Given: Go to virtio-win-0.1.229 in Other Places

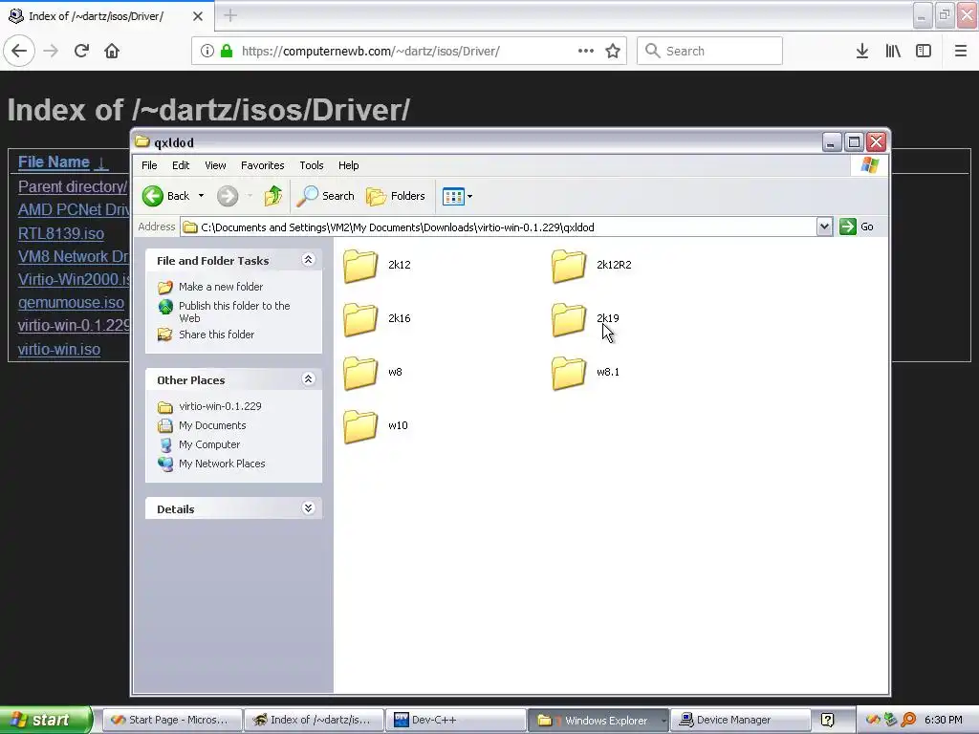Looking at the screenshot, I should (220, 406).
